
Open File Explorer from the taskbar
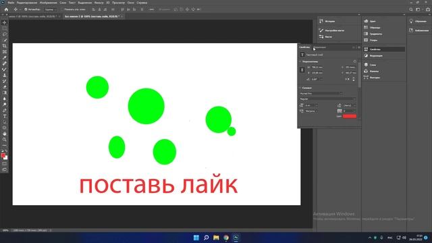pyautogui.click(x=216, y=238)
